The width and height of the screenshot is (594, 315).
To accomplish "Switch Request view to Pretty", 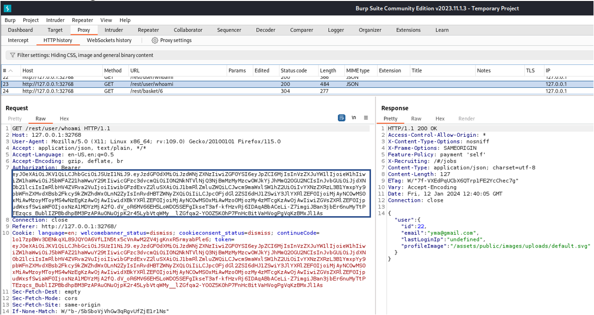I will 15,118.
